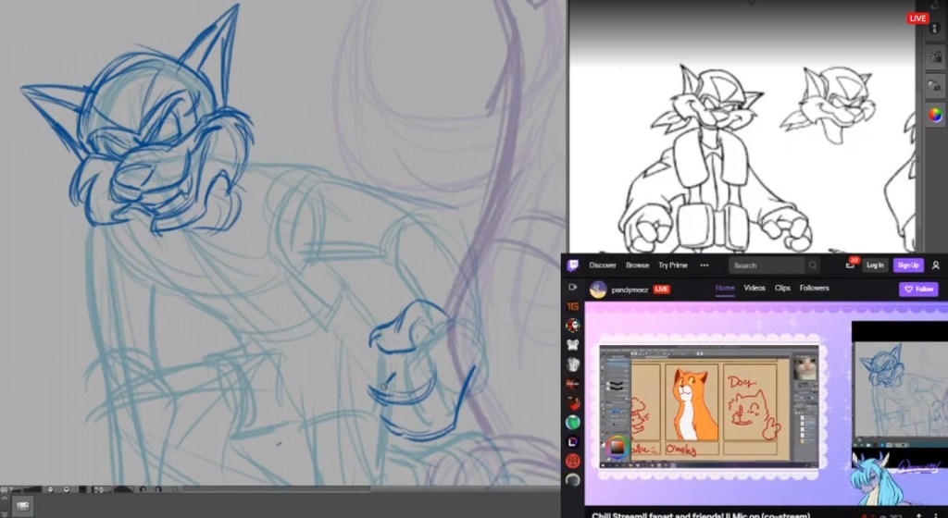This screenshot has width=948, height=518.
Task: Click the 1G channel icon in sidebar
Action: (x=573, y=306)
